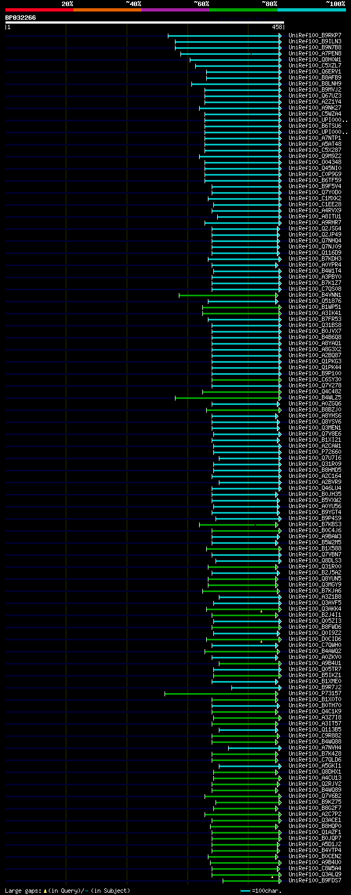Select label UniRef100_C6SY30

pos(315,379)
